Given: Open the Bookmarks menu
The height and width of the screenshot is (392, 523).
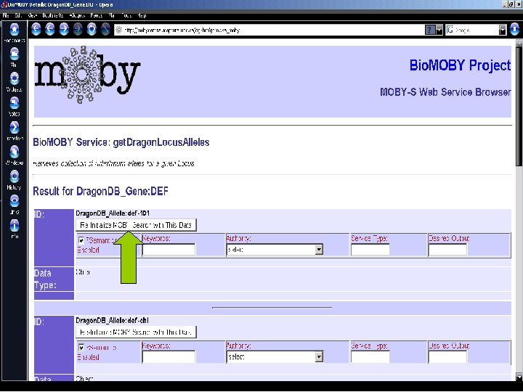Looking at the screenshot, I should point(53,15).
